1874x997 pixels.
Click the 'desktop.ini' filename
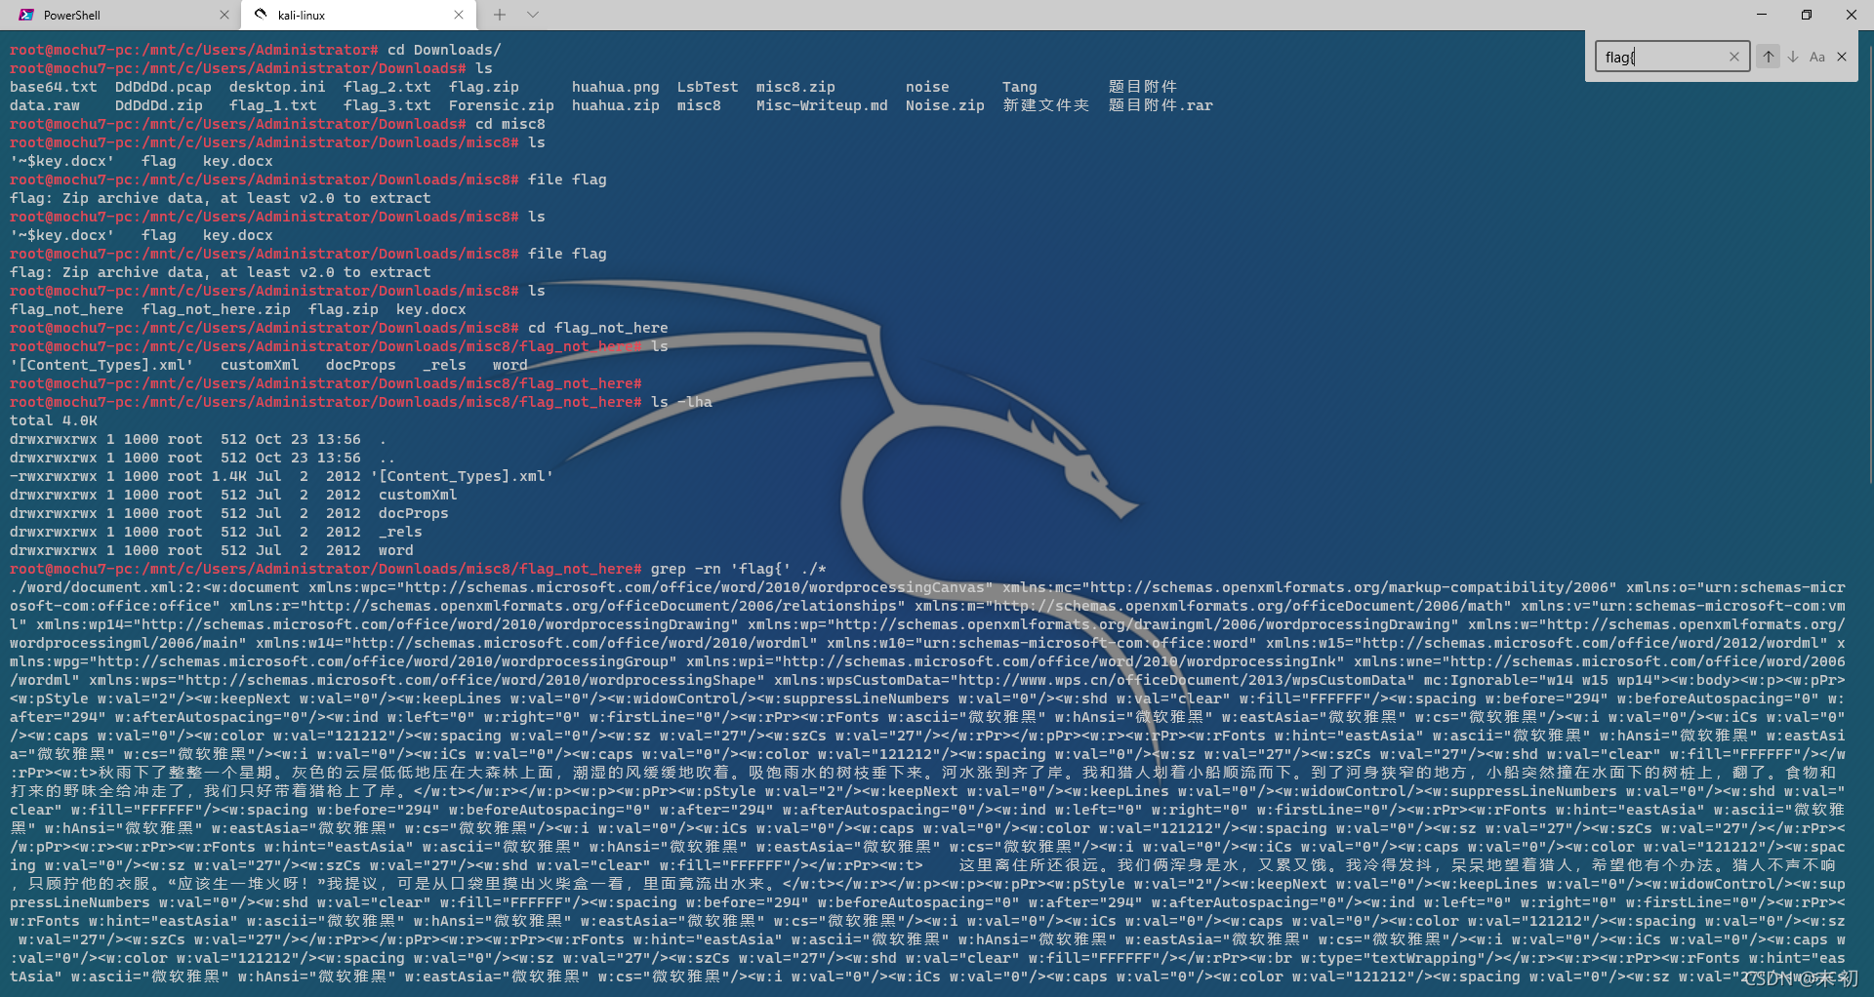[277, 87]
